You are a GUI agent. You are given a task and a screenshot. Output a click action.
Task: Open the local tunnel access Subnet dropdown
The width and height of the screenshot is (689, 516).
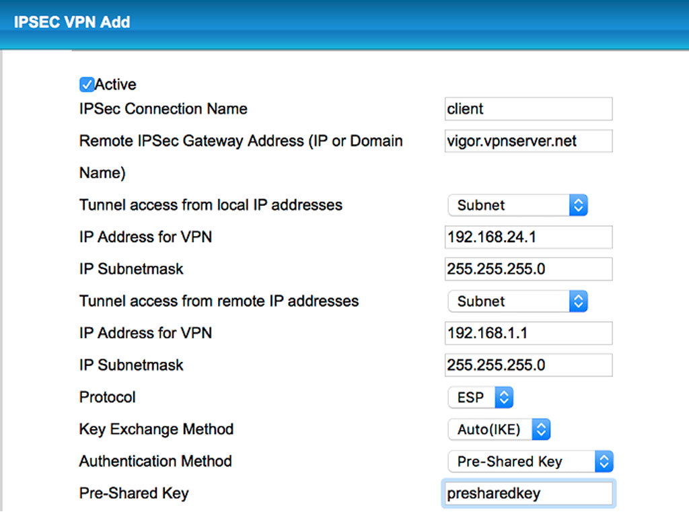517,205
